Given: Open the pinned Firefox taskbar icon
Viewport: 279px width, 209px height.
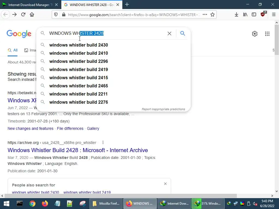Looking at the screenshot, I should pos(45,204).
